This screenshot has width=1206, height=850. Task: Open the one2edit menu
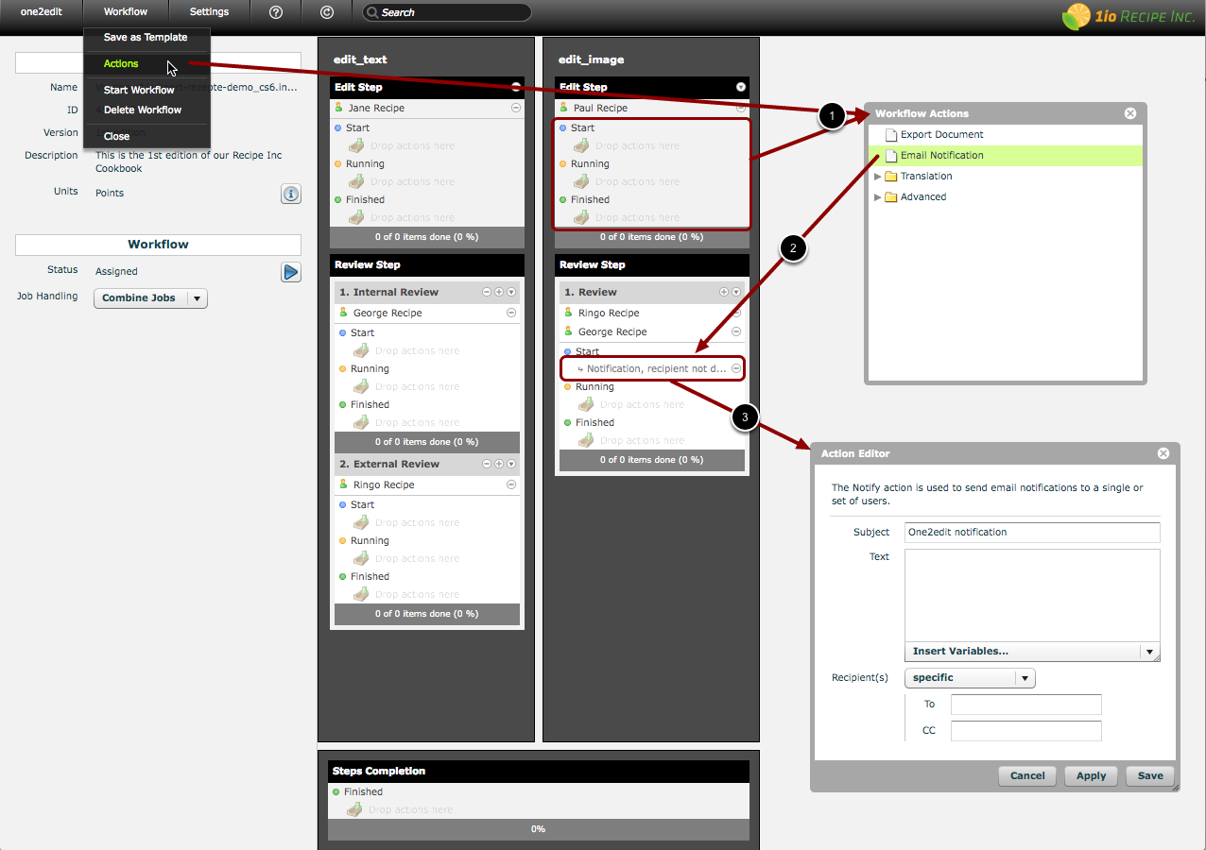pos(42,12)
